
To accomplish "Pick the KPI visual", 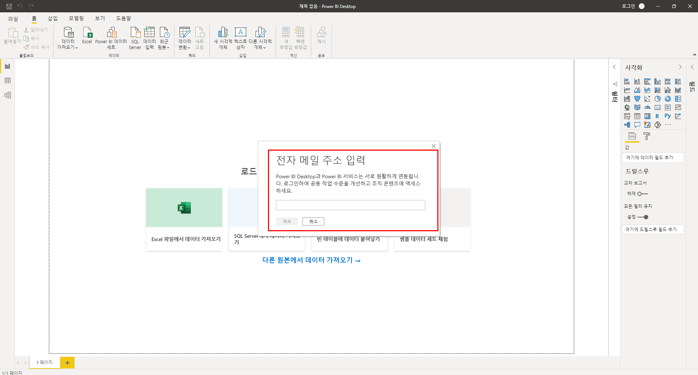I will [x=678, y=107].
